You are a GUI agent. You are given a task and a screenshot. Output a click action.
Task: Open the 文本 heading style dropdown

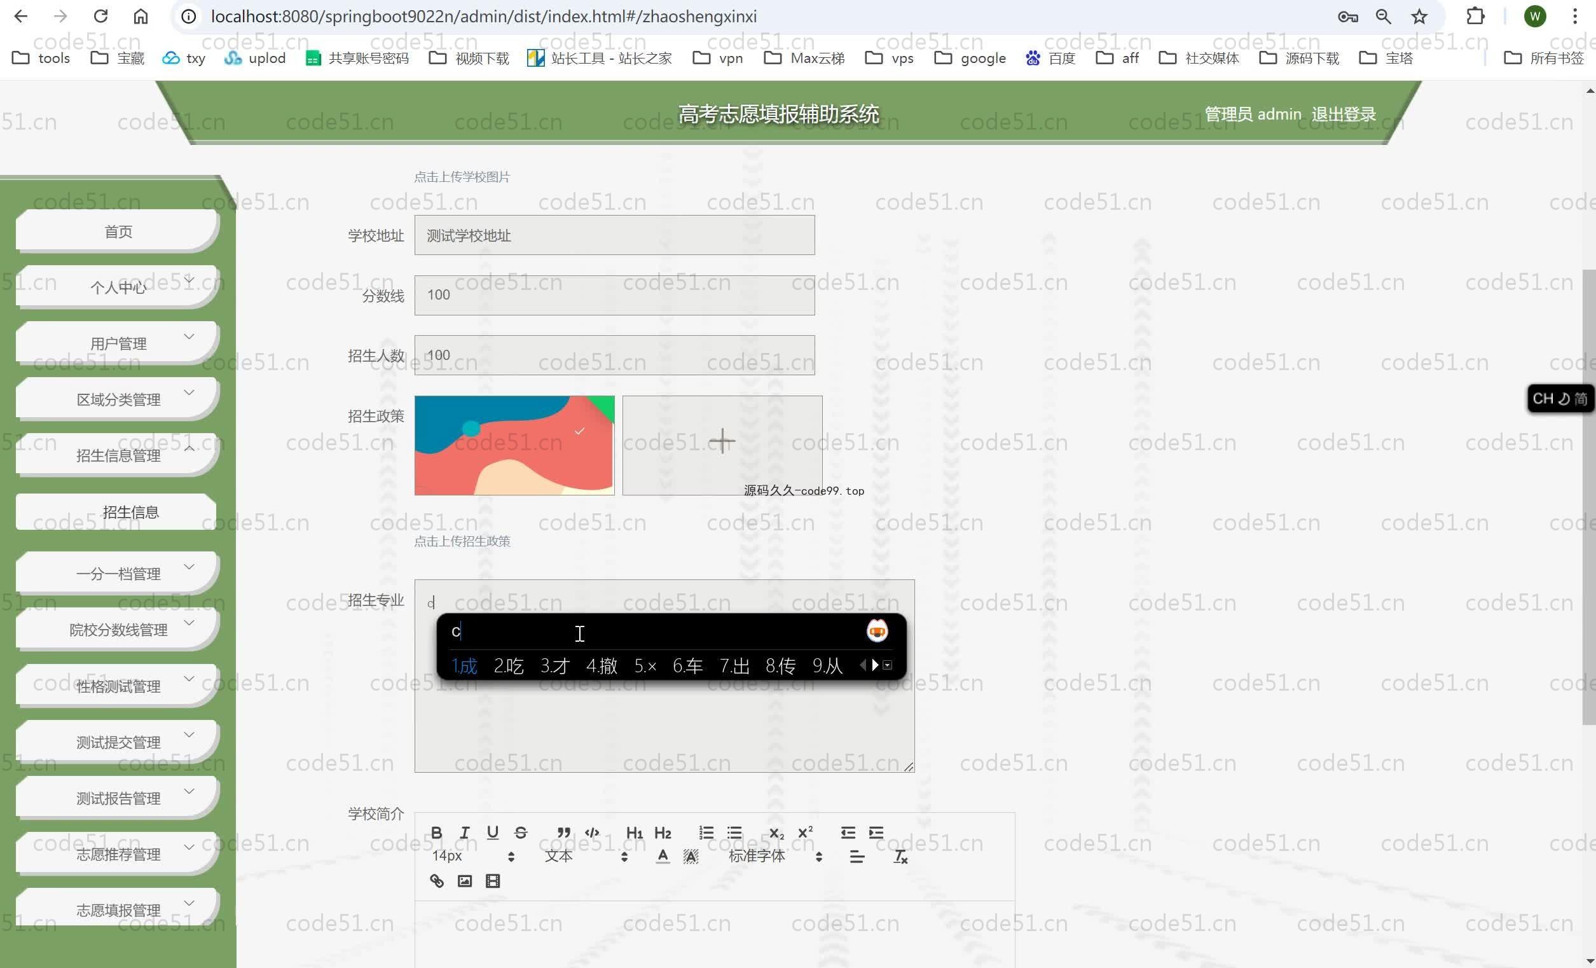586,857
